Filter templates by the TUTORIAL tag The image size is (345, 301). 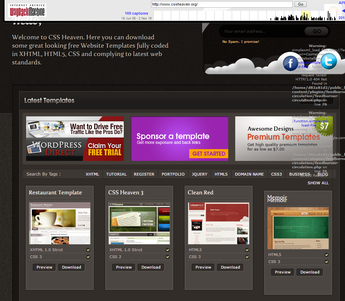click(116, 174)
